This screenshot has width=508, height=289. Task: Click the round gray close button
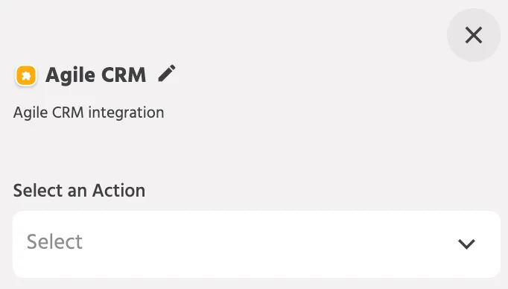[x=473, y=35]
